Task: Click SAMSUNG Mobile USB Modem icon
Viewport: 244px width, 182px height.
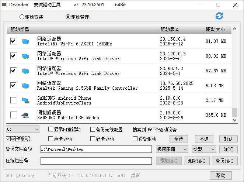Action: [25, 115]
